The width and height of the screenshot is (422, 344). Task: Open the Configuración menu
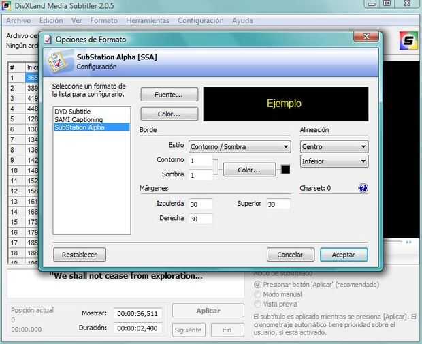click(201, 20)
